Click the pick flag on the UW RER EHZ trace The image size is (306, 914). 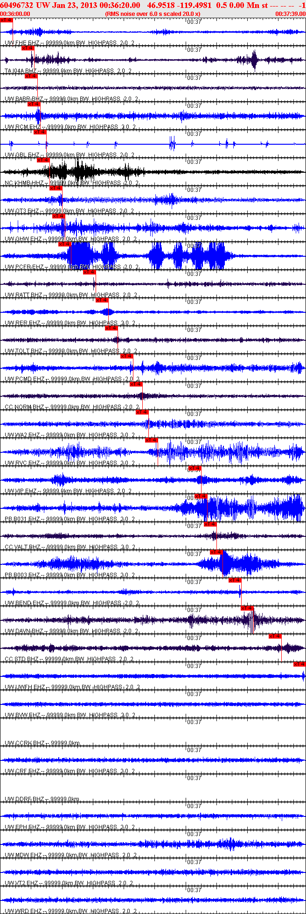click(x=102, y=300)
